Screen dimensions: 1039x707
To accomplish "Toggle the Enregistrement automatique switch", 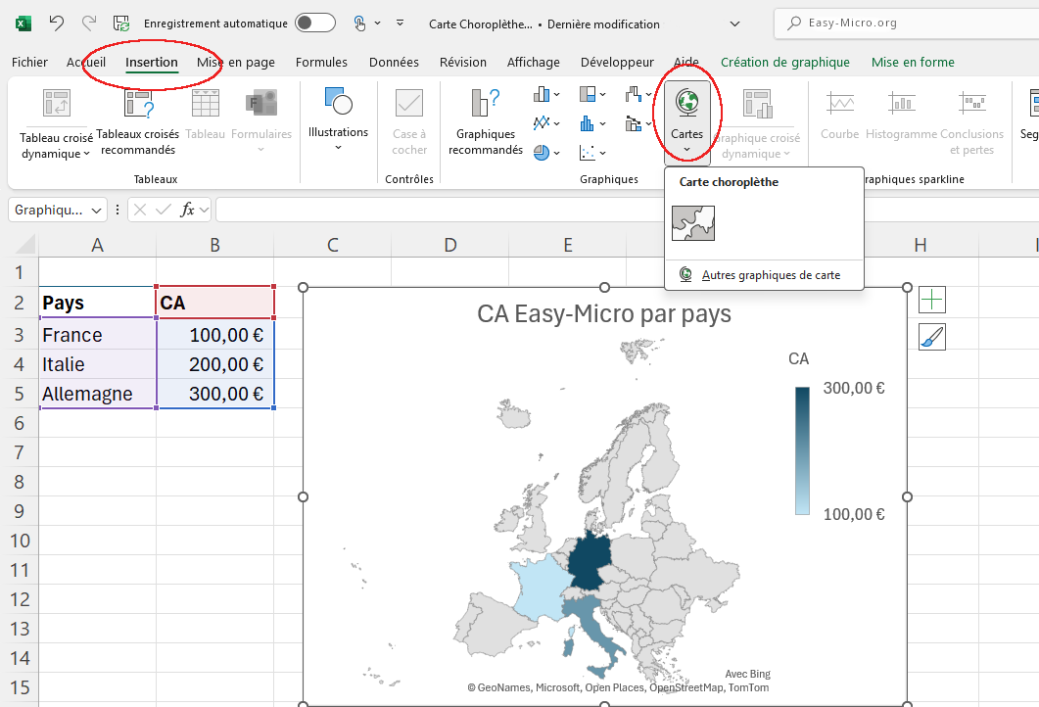I will click(x=314, y=24).
